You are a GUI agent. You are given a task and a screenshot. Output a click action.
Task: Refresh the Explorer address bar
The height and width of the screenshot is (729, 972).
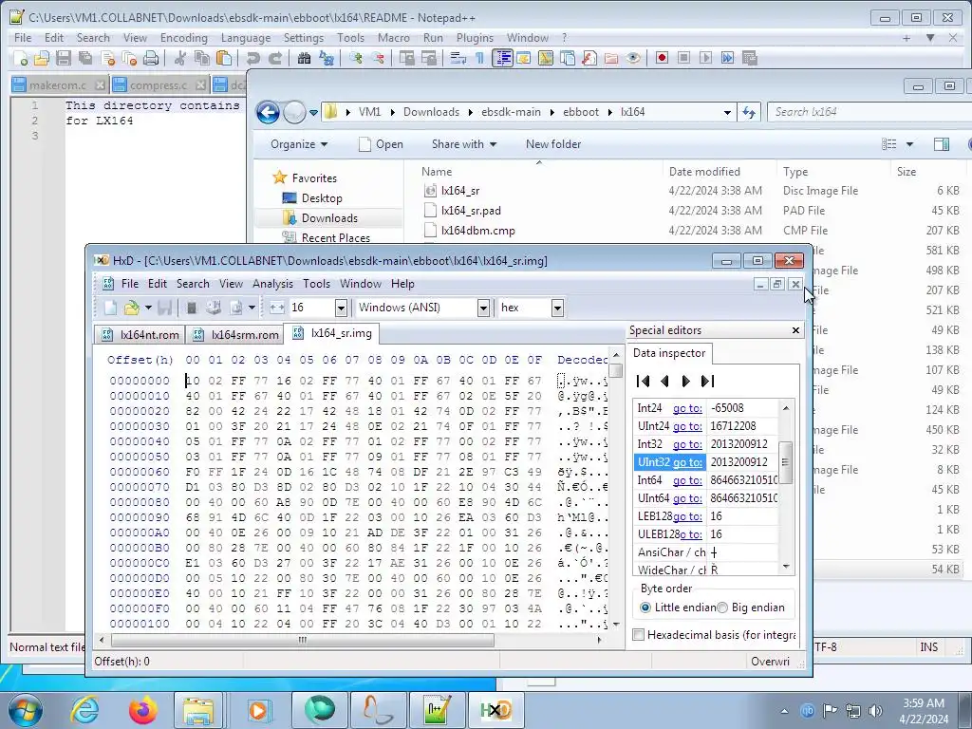point(749,112)
